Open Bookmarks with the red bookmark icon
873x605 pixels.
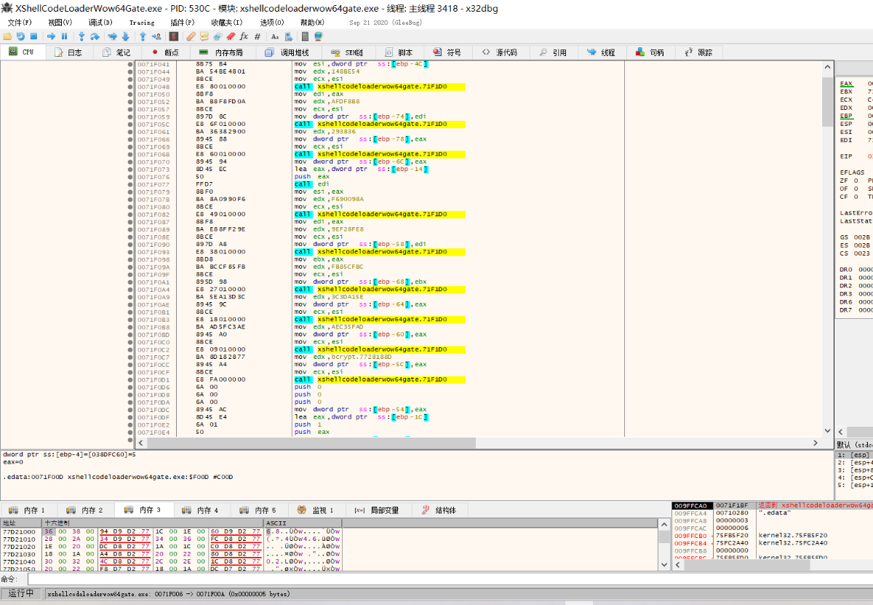point(231,36)
